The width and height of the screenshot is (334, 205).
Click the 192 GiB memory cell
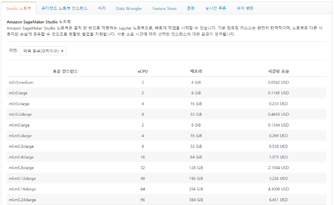click(x=196, y=178)
